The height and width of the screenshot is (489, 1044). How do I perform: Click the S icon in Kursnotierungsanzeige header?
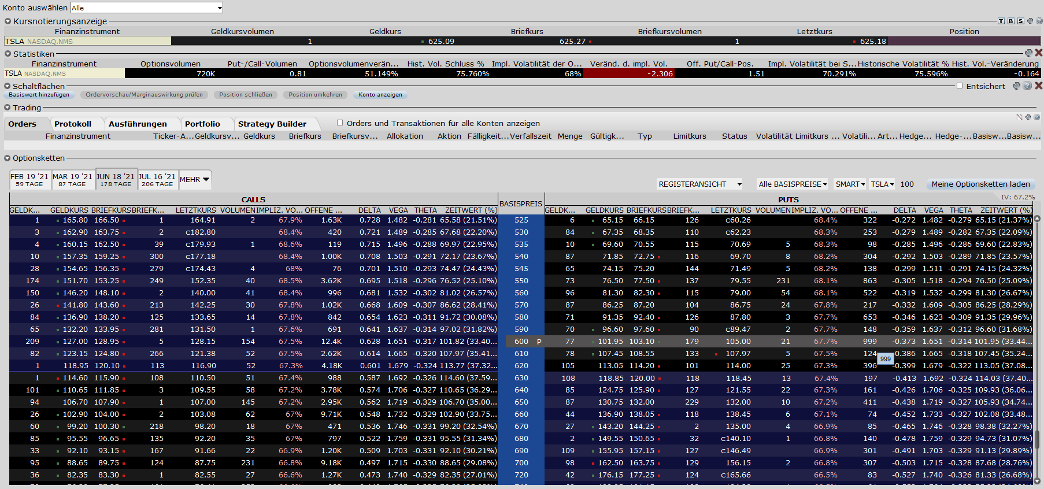tap(1021, 21)
